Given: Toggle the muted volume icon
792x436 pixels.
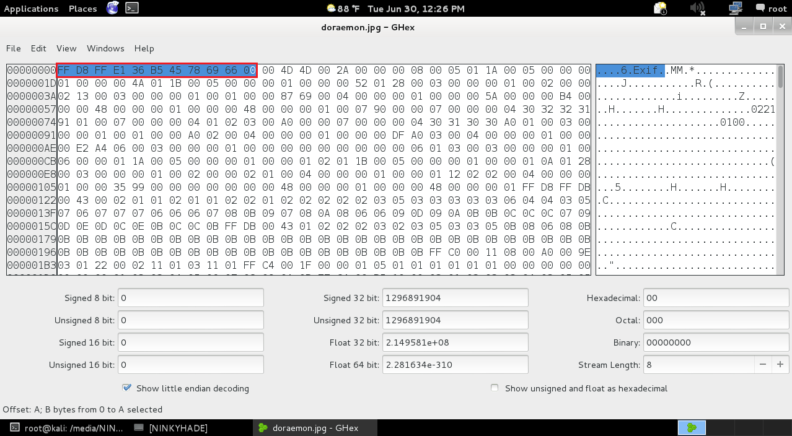Looking at the screenshot, I should click(x=698, y=9).
